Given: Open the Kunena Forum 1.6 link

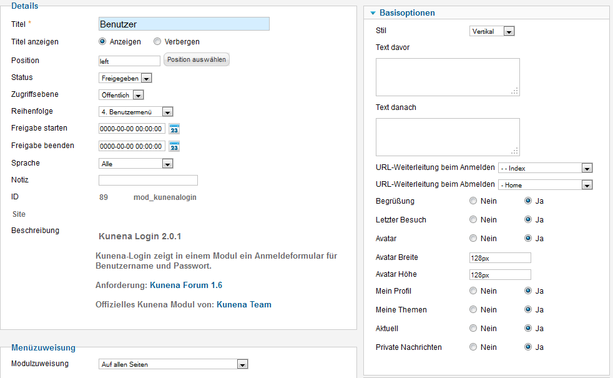Looking at the screenshot, I should click(186, 286).
